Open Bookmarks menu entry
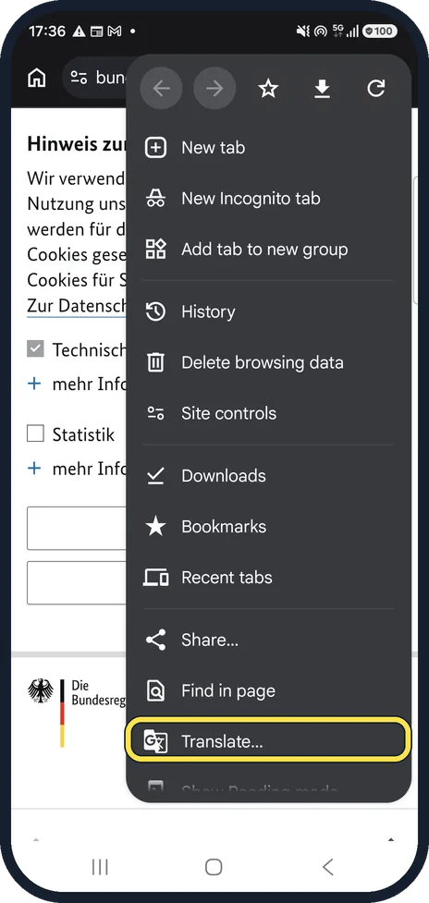This screenshot has width=429, height=903. [x=269, y=527]
